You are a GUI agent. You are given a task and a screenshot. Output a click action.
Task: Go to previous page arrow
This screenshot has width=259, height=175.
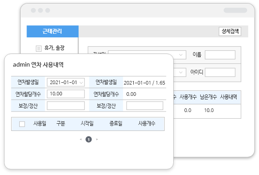pyautogui.click(x=81, y=139)
